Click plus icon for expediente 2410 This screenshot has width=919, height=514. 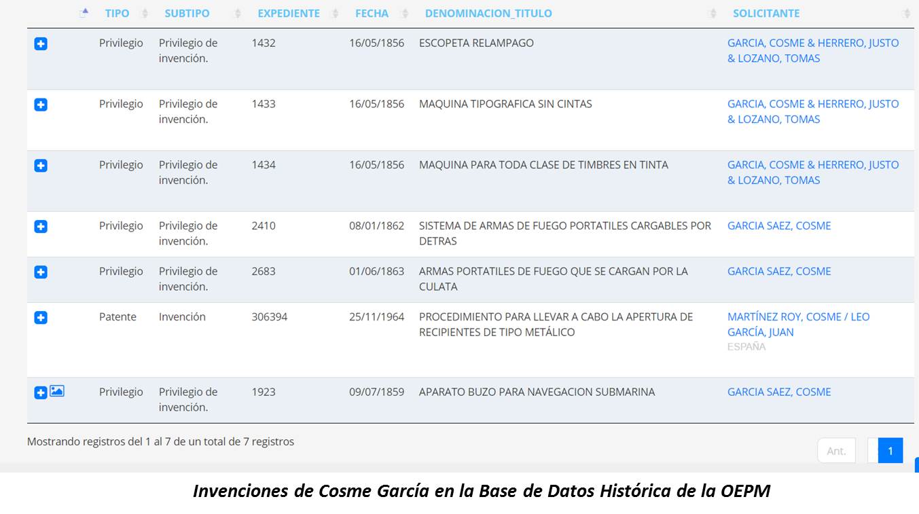(x=41, y=227)
